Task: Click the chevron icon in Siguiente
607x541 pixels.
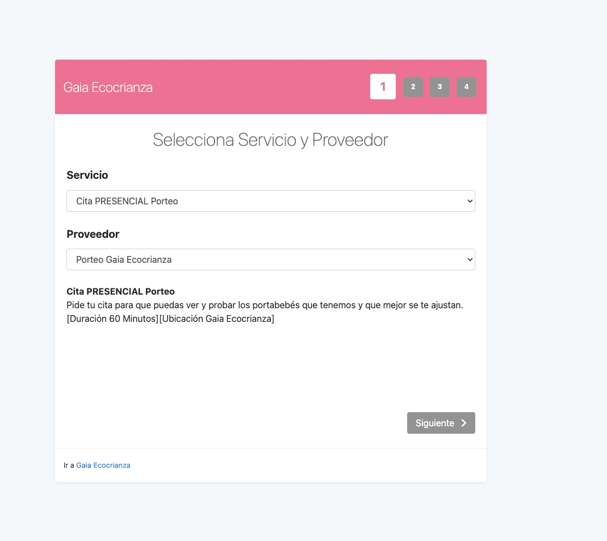Action: 464,423
